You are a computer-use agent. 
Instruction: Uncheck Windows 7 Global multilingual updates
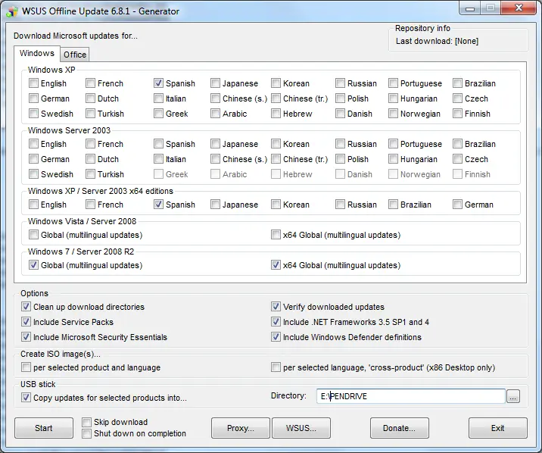coord(33,265)
